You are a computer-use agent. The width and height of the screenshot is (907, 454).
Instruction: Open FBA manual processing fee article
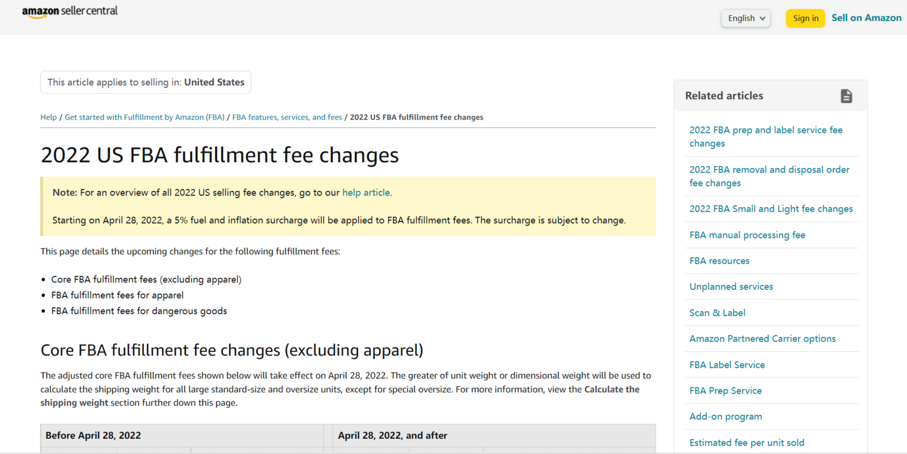tap(747, 235)
